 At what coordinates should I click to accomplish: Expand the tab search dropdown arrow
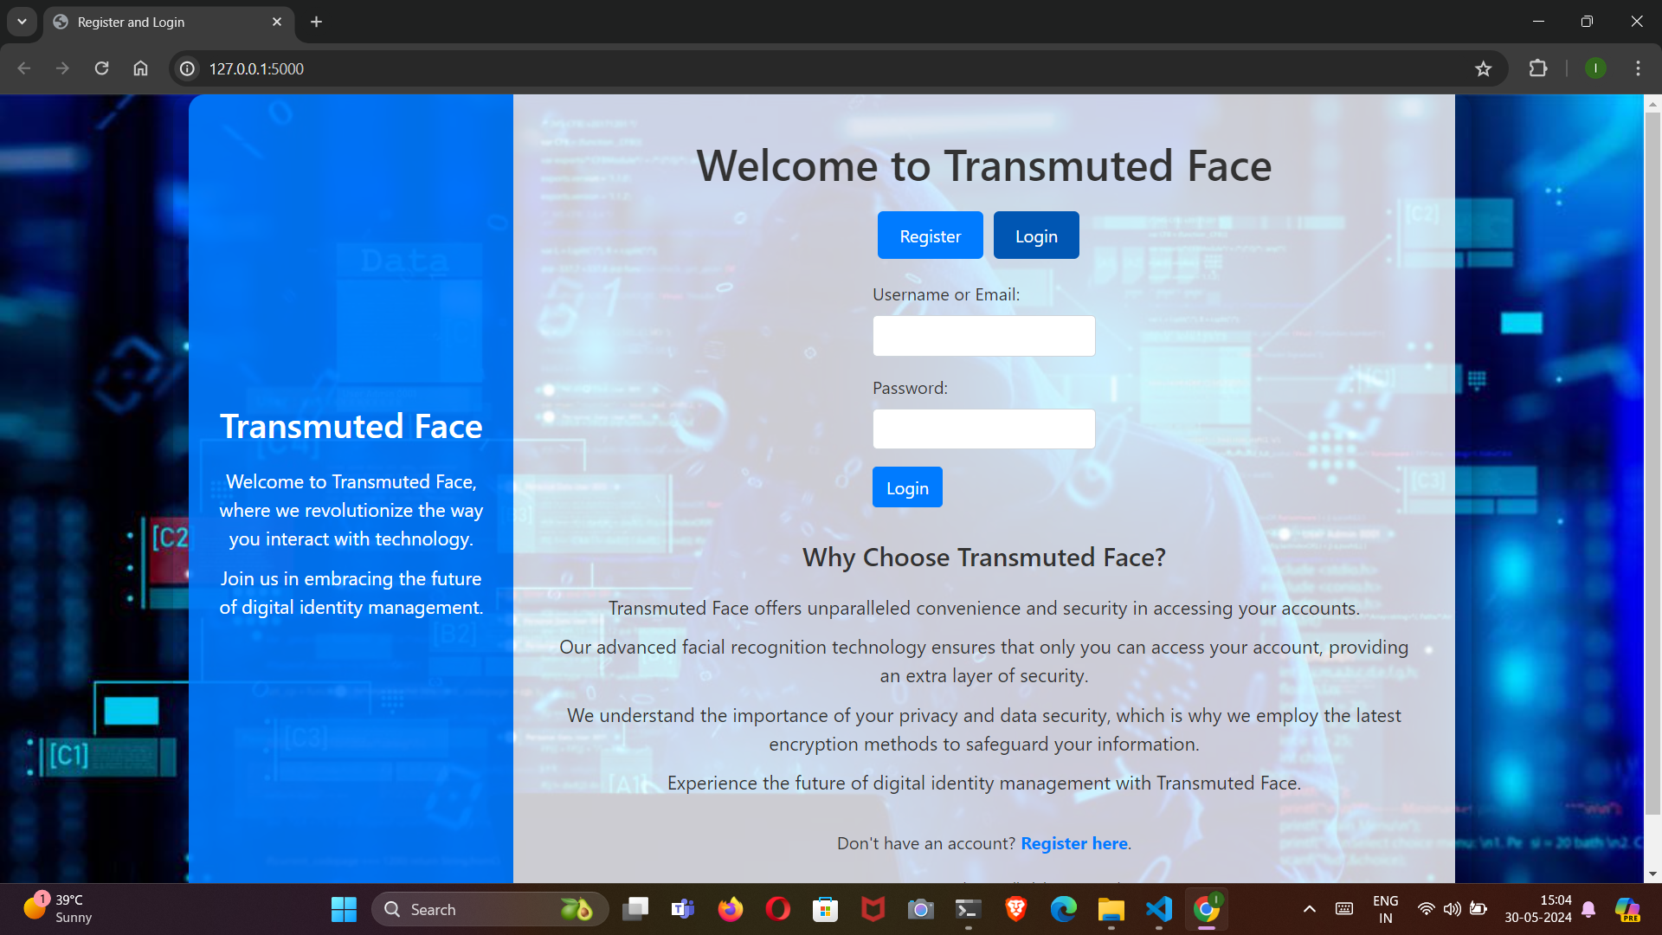(22, 22)
